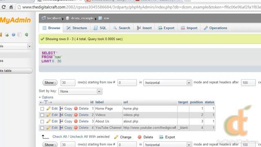Screen dimensions: 261x147
Task: Open the Export tab
Action: 166,28
